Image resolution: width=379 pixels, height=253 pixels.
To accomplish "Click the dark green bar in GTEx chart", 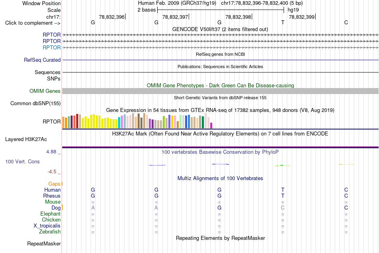I will pyautogui.click(x=203, y=122).
